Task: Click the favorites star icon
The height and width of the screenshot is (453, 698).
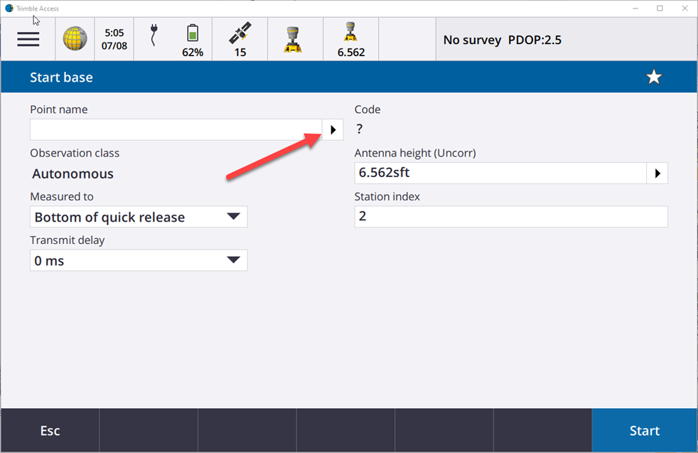Action: pos(653,78)
